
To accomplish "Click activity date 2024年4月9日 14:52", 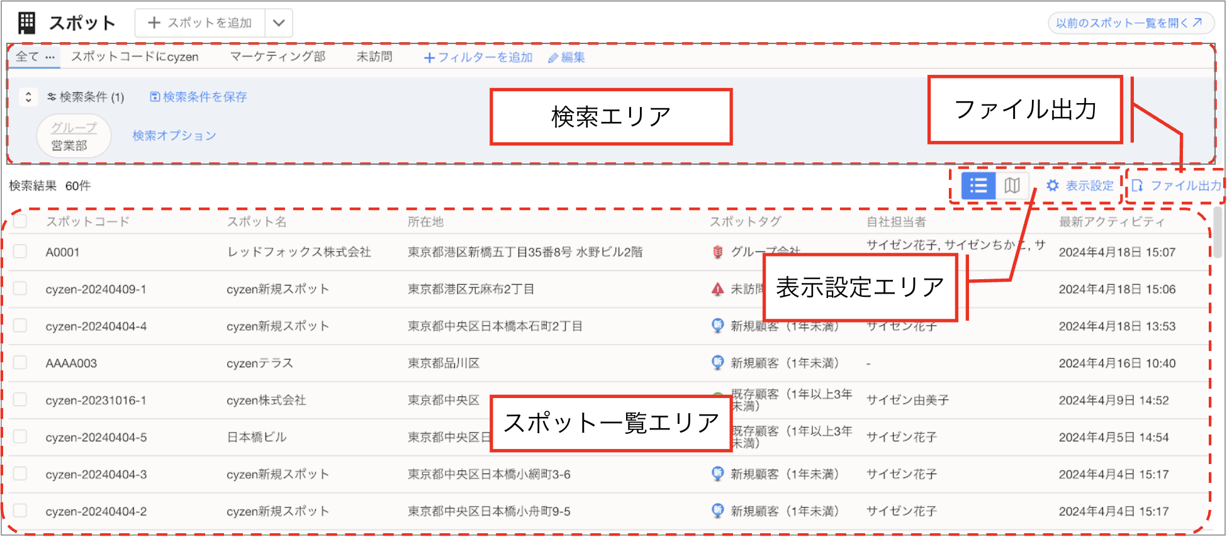I will tap(1114, 400).
